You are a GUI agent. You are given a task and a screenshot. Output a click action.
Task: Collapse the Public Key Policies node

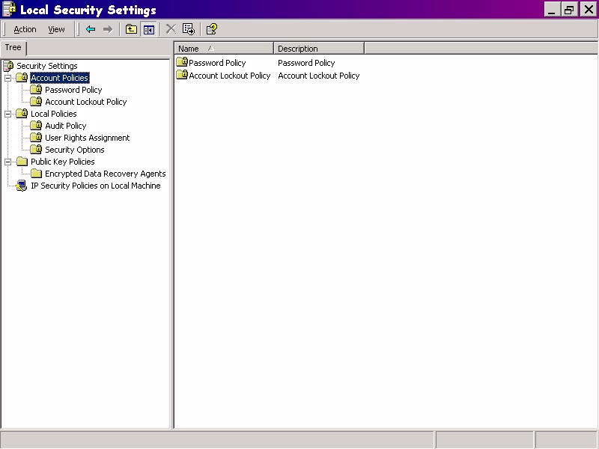(x=7, y=162)
